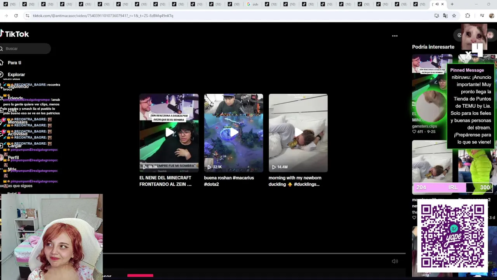
Task: Focus the Buscar search field
Action: click(x=25, y=49)
